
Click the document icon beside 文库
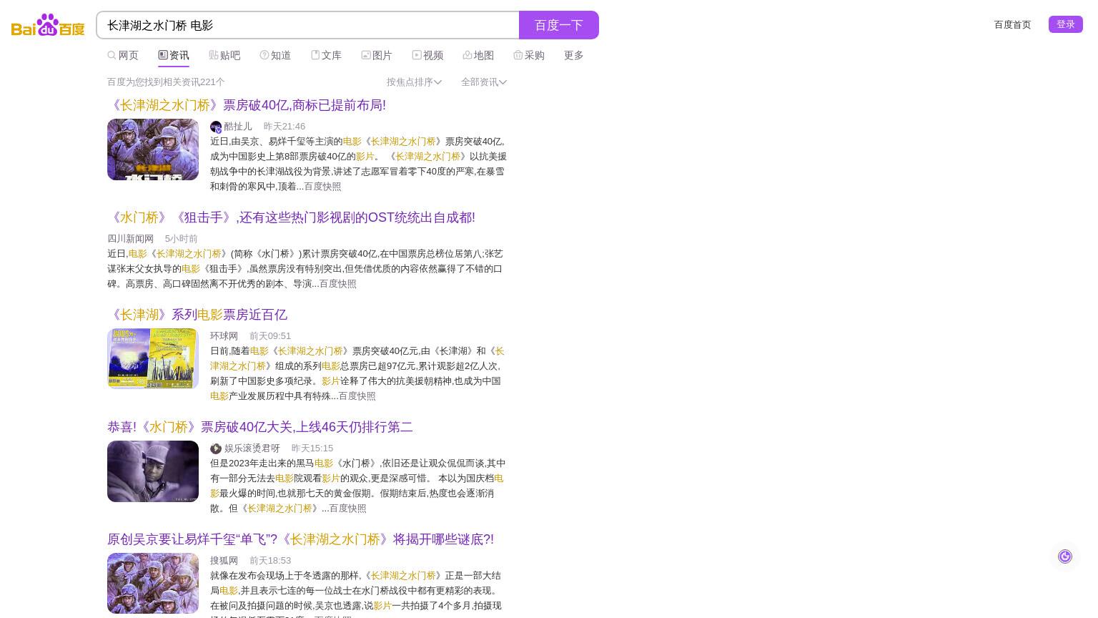coord(315,55)
